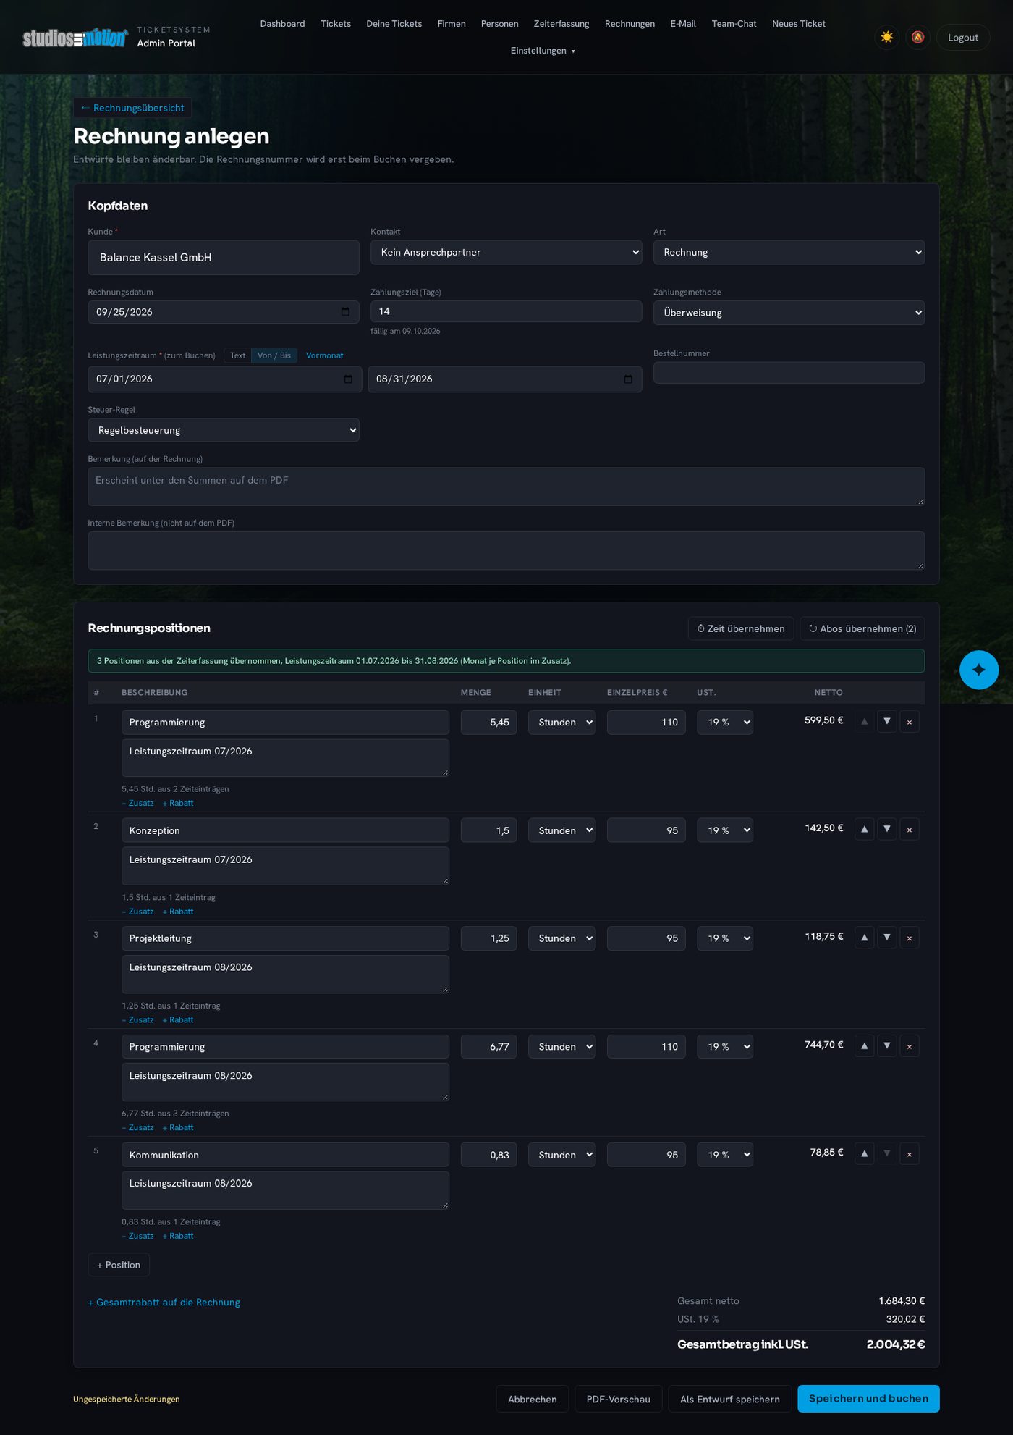Go back to Rechnungsübersicht
The image size is (1013, 1435).
tap(132, 108)
